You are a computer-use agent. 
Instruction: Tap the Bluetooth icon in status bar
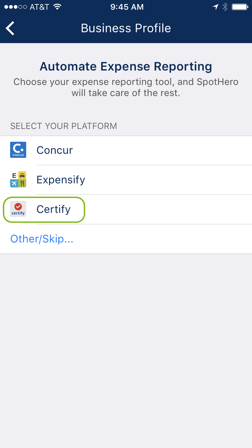click(x=225, y=7)
